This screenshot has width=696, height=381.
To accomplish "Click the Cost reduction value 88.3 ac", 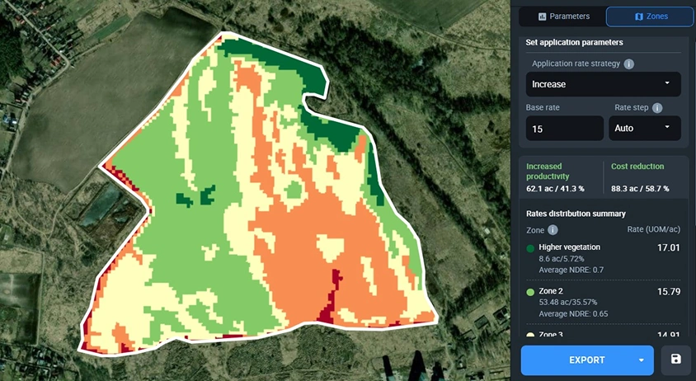I will (640, 189).
